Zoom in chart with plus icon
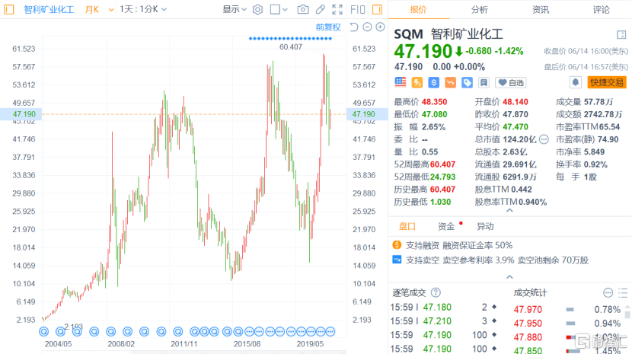Viewport: 632px width, 354px height. click(x=380, y=27)
